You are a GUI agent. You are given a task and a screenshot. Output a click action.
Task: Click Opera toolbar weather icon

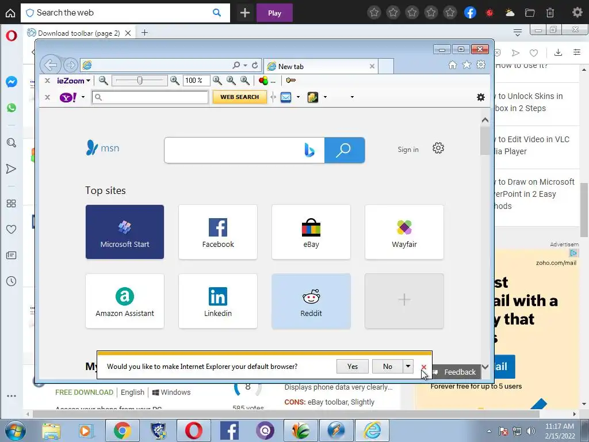pyautogui.click(x=510, y=13)
